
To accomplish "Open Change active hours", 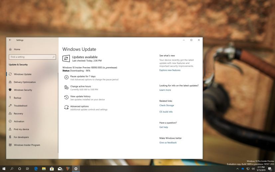I will (80, 86).
